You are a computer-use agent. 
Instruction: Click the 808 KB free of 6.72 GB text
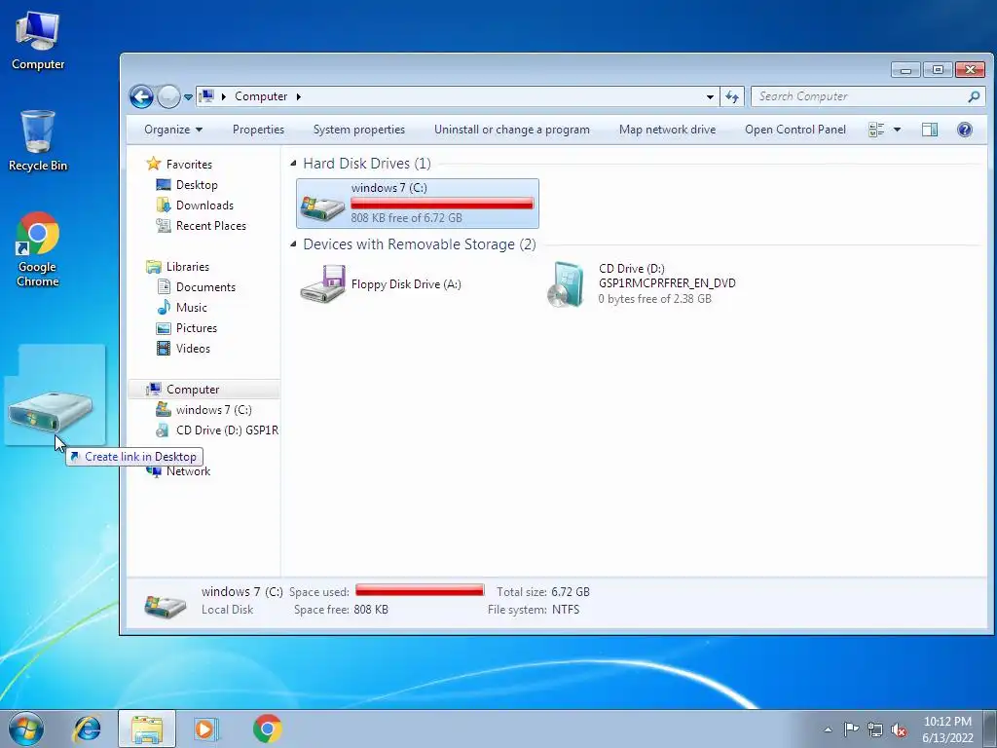point(406,218)
